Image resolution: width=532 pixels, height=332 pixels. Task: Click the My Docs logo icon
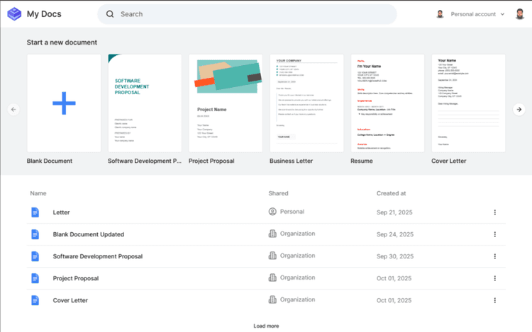click(x=14, y=13)
